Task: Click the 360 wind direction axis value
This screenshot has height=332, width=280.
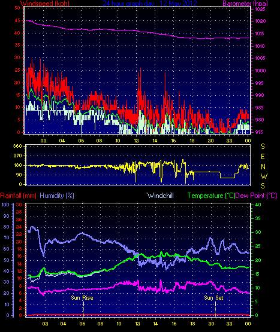Action: (x=17, y=146)
